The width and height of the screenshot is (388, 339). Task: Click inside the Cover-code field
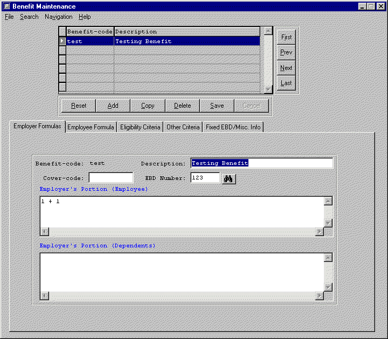[x=110, y=178]
